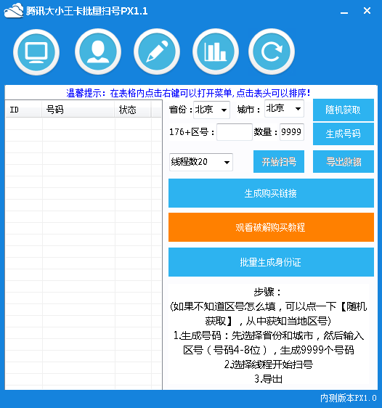This screenshot has width=382, height=408.
Task: Open the 线程数20 thread count dropdown
Action: [201, 162]
